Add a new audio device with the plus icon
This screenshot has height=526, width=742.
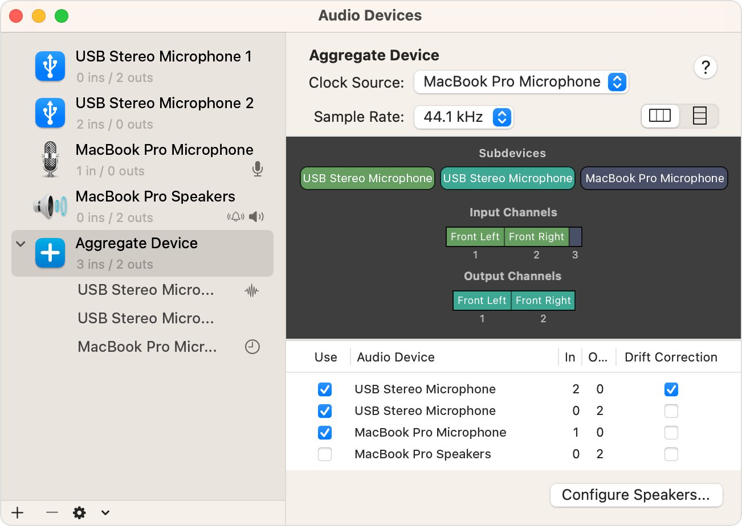[17, 512]
